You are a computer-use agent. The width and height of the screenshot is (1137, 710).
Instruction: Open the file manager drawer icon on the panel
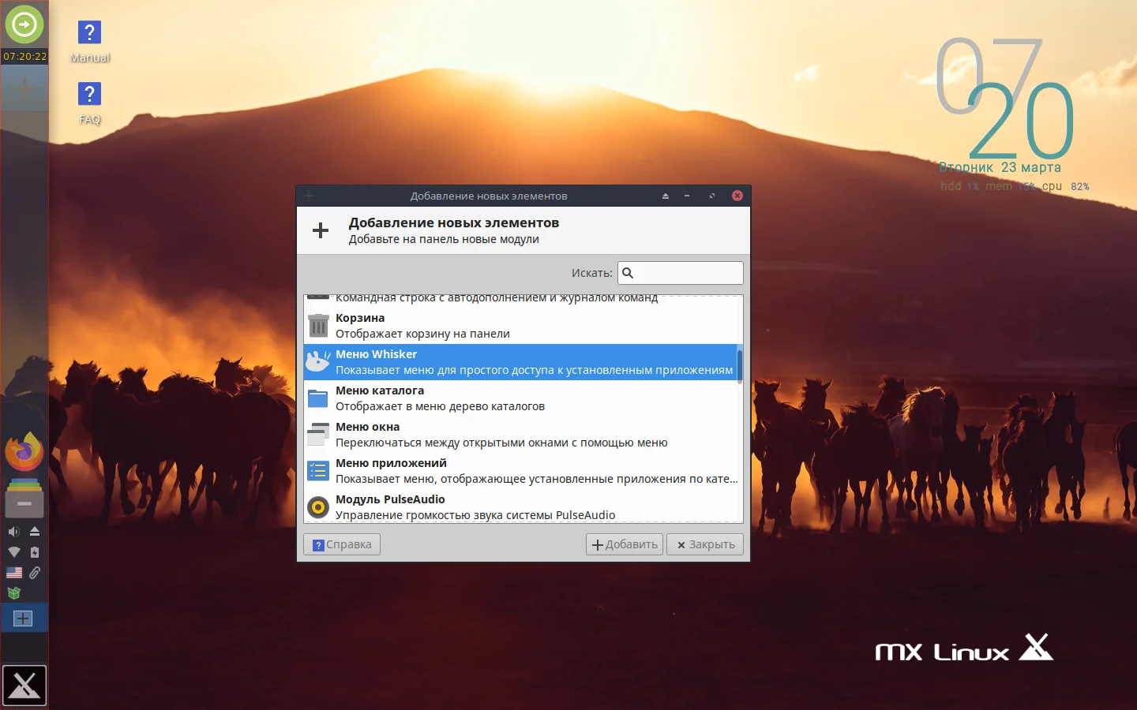point(24,499)
